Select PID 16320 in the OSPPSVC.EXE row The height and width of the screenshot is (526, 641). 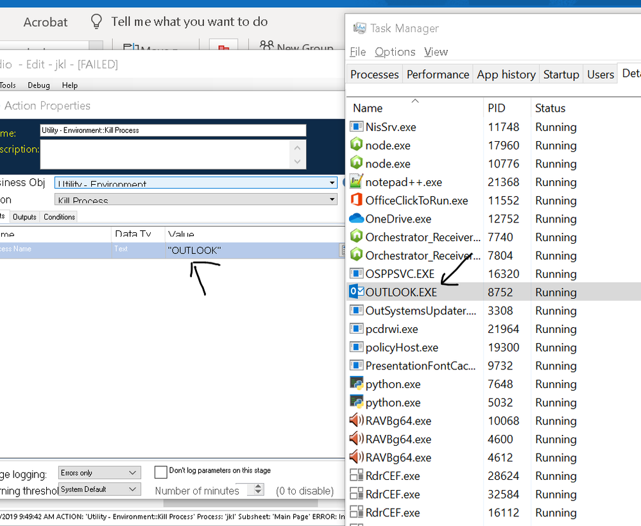[x=503, y=273]
